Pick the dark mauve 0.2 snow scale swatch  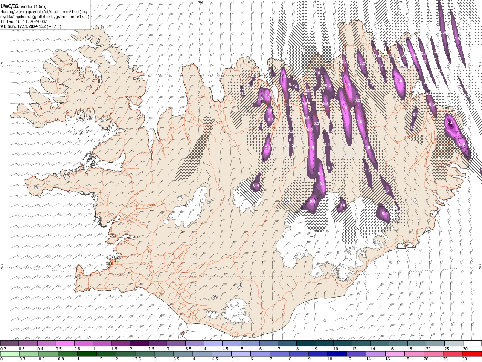pos(9,344)
